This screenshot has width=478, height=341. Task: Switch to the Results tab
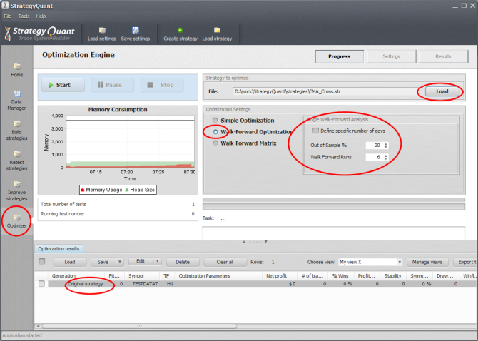click(443, 56)
